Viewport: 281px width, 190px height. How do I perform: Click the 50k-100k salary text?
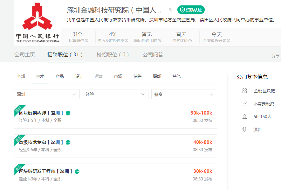tap(202, 113)
